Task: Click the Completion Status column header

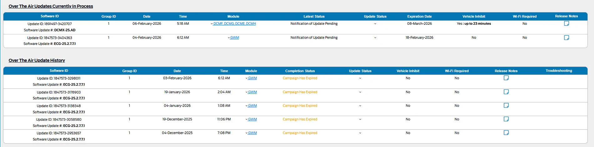Action: coord(300,71)
